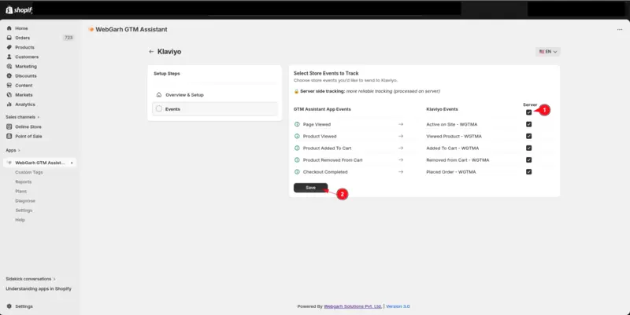Expand Sidekick conversations section
The width and height of the screenshot is (630, 315).
pos(31,279)
